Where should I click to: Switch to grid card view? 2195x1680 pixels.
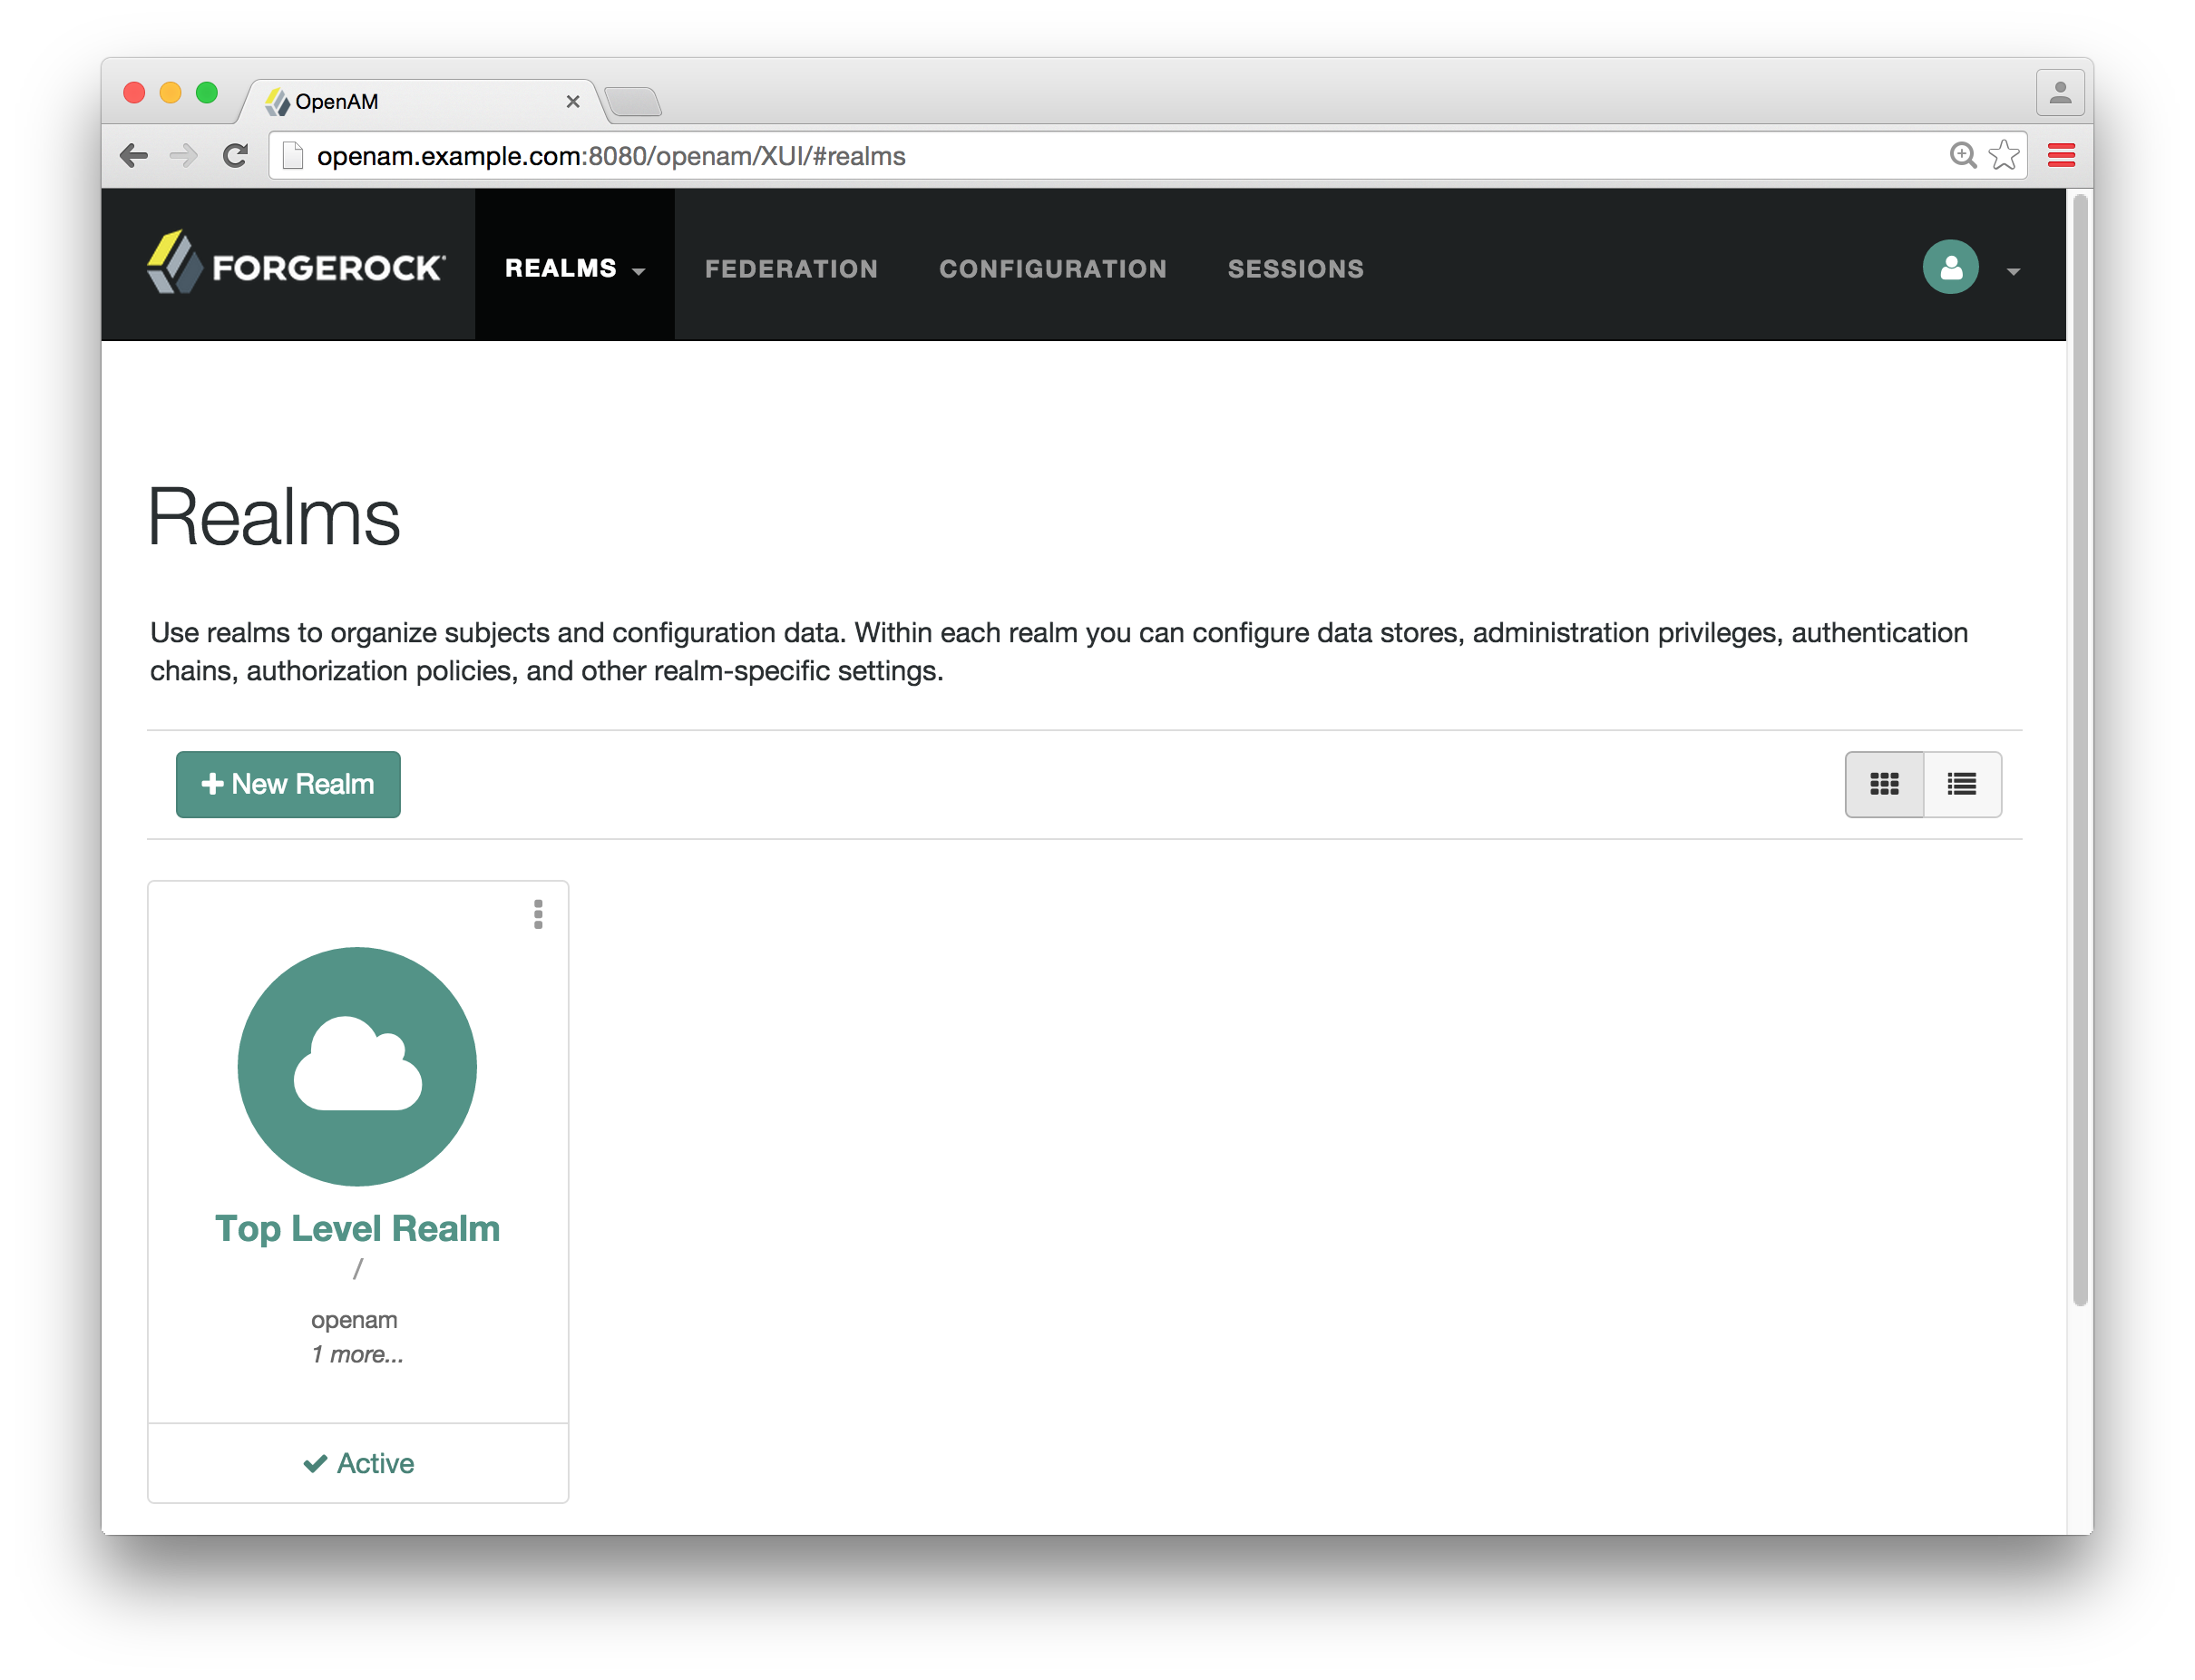pyautogui.click(x=1884, y=784)
